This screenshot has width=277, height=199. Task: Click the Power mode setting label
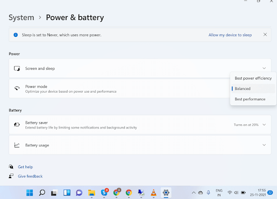click(x=36, y=87)
